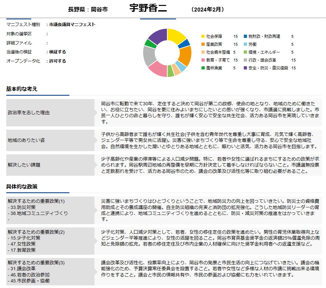Click the light orange 社会資本整備 legend swatch

(203, 52)
